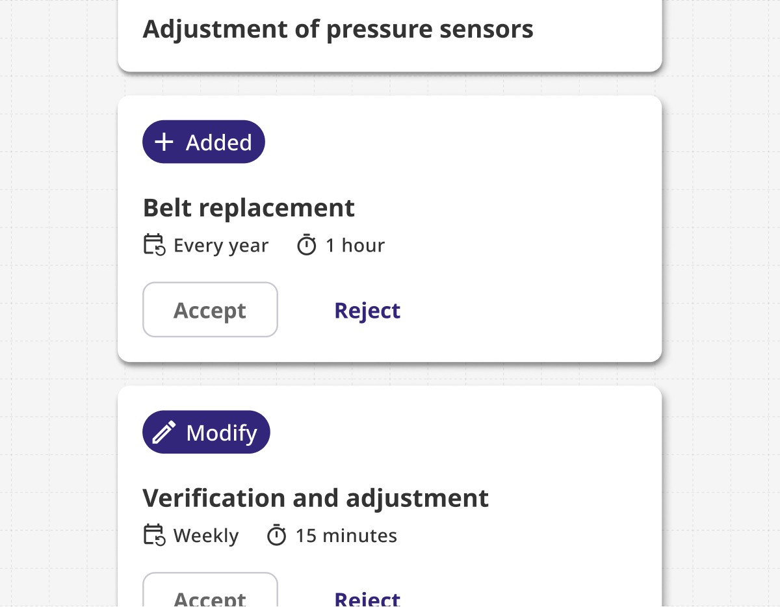The height and width of the screenshot is (607, 780).
Task: Click the Added status badge
Action: point(203,142)
